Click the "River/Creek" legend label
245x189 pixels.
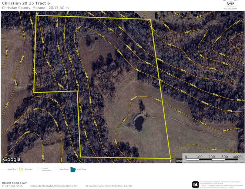click(64, 169)
